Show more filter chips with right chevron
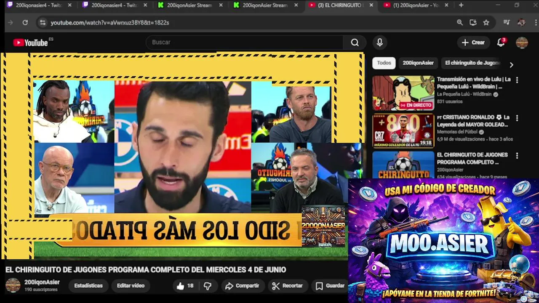 tap(511, 65)
